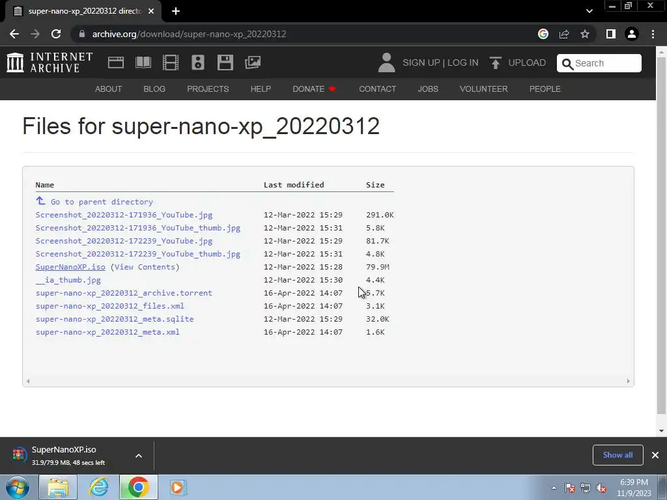Open a new tab with the plus icon
667x500 pixels.
coord(176,11)
